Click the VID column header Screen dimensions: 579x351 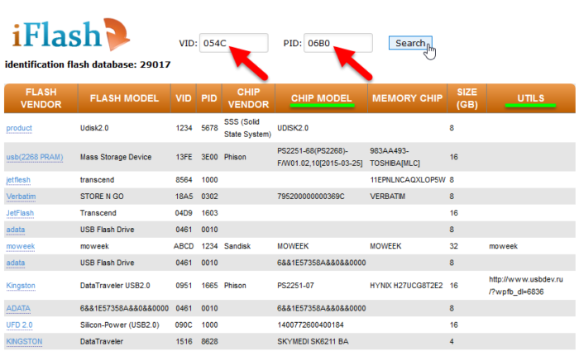[184, 98]
